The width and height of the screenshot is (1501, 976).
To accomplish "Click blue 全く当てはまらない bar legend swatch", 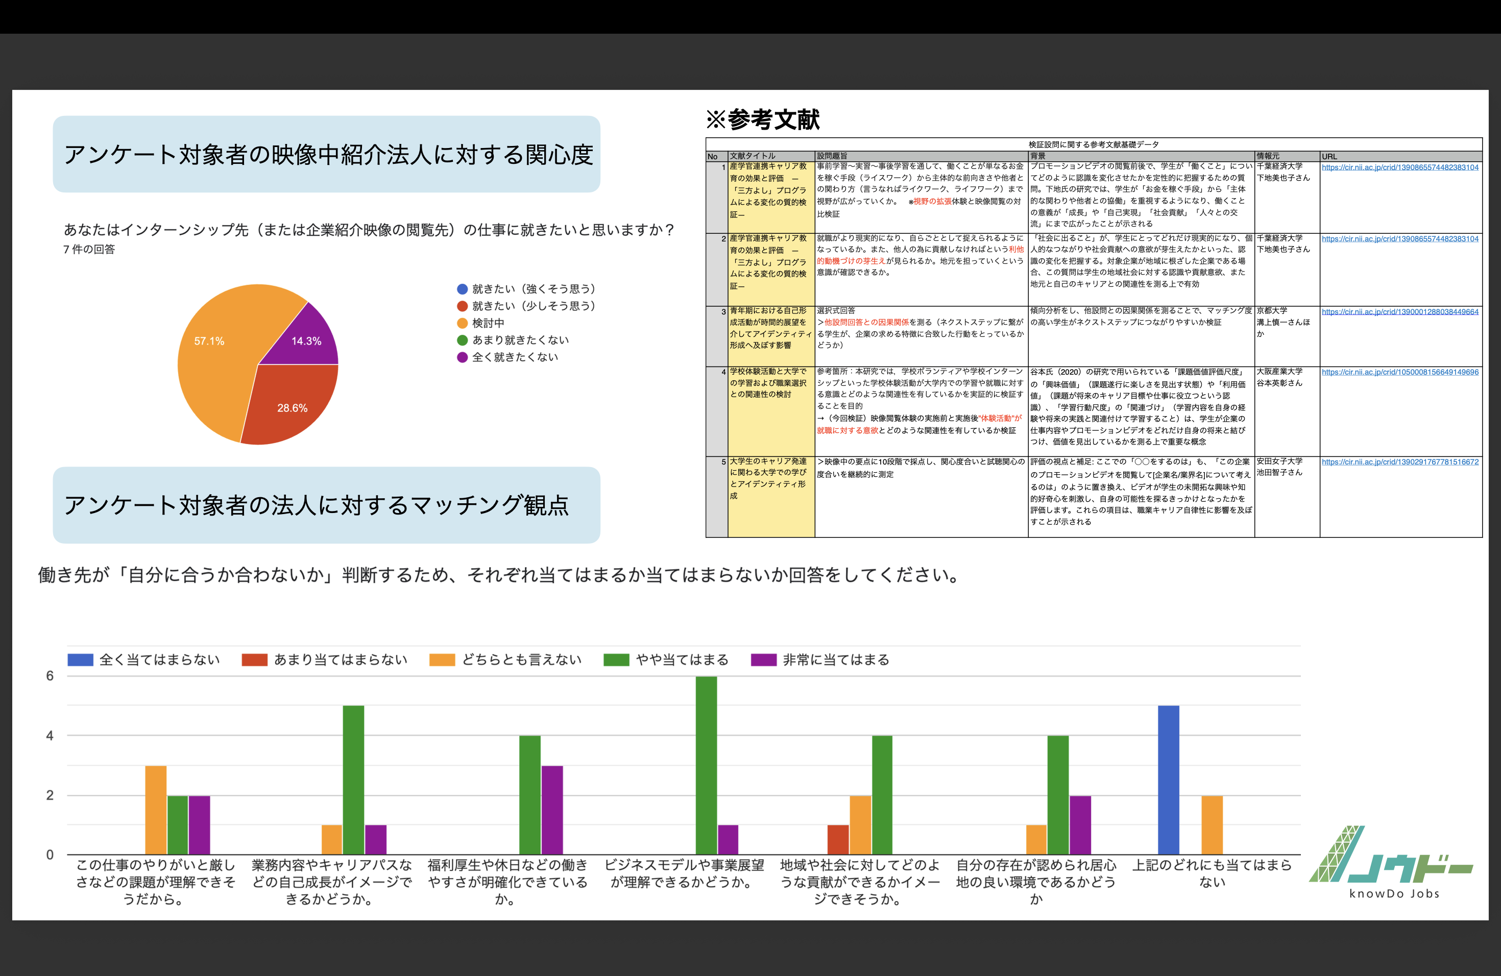I will 80,660.
